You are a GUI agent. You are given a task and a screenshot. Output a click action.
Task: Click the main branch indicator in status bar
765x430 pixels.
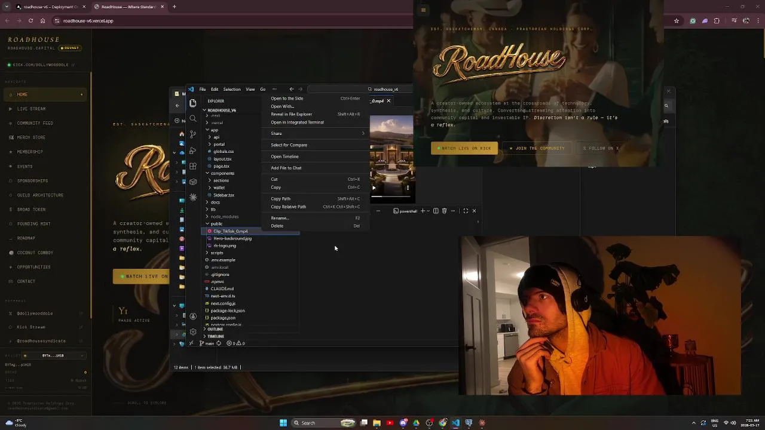pyautogui.click(x=207, y=343)
